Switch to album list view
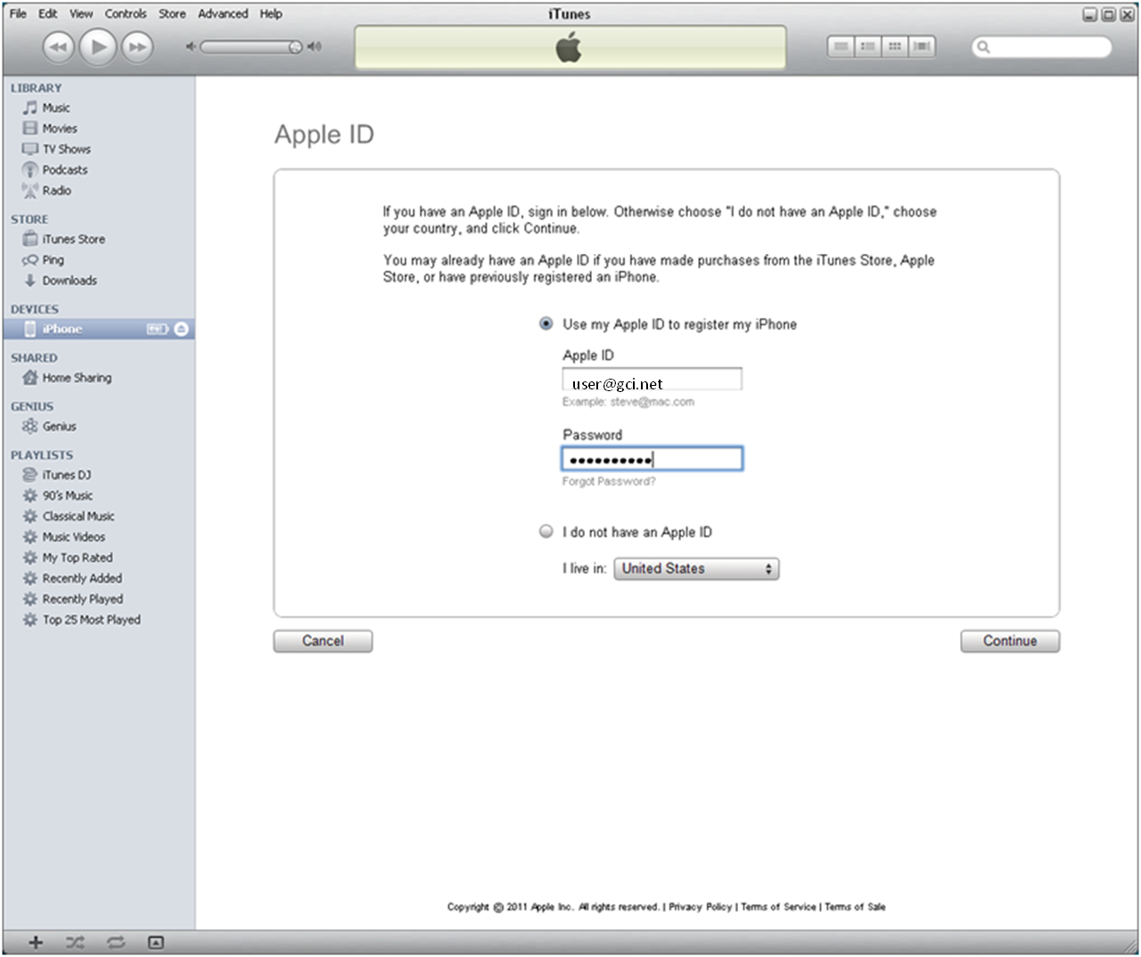The height and width of the screenshot is (957, 1141). pos(867,46)
